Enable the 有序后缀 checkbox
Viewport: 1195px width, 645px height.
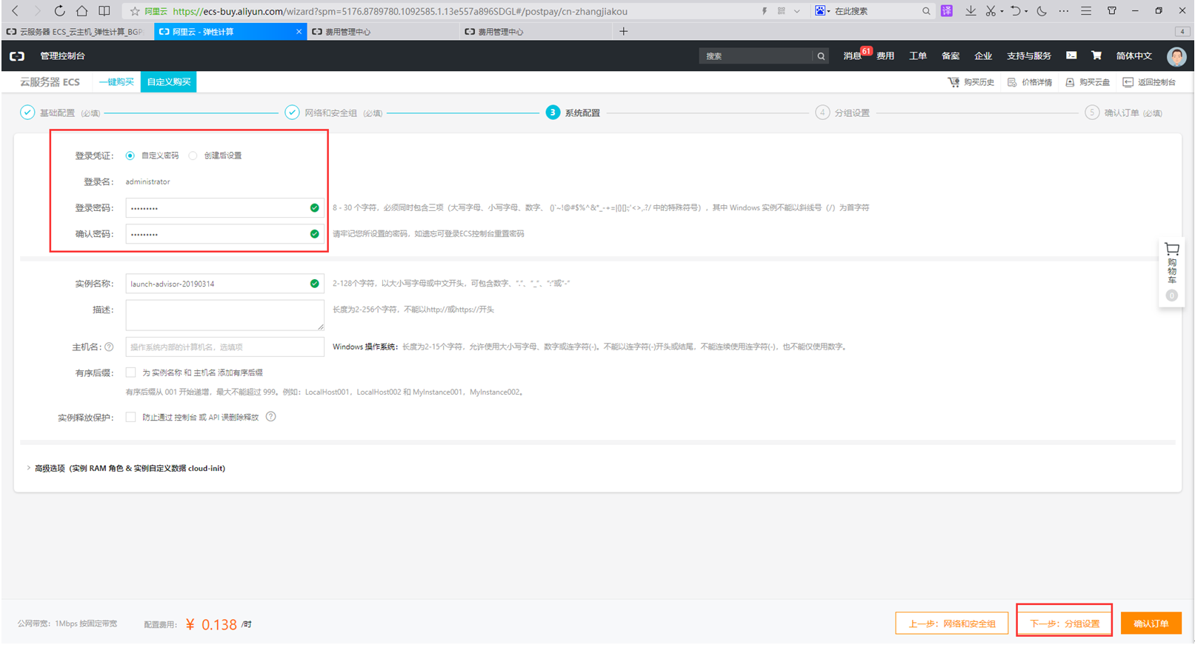tap(131, 372)
